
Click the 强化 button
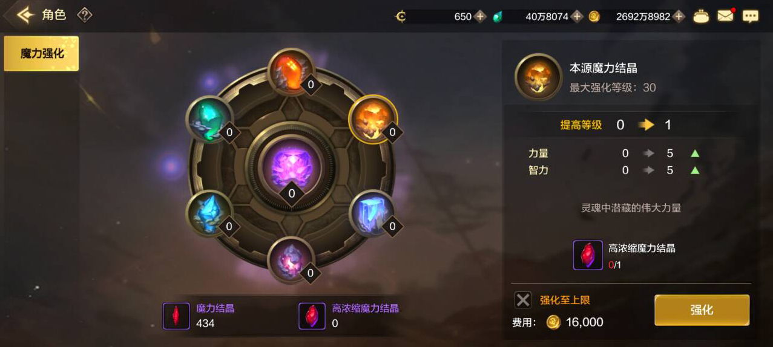702,310
